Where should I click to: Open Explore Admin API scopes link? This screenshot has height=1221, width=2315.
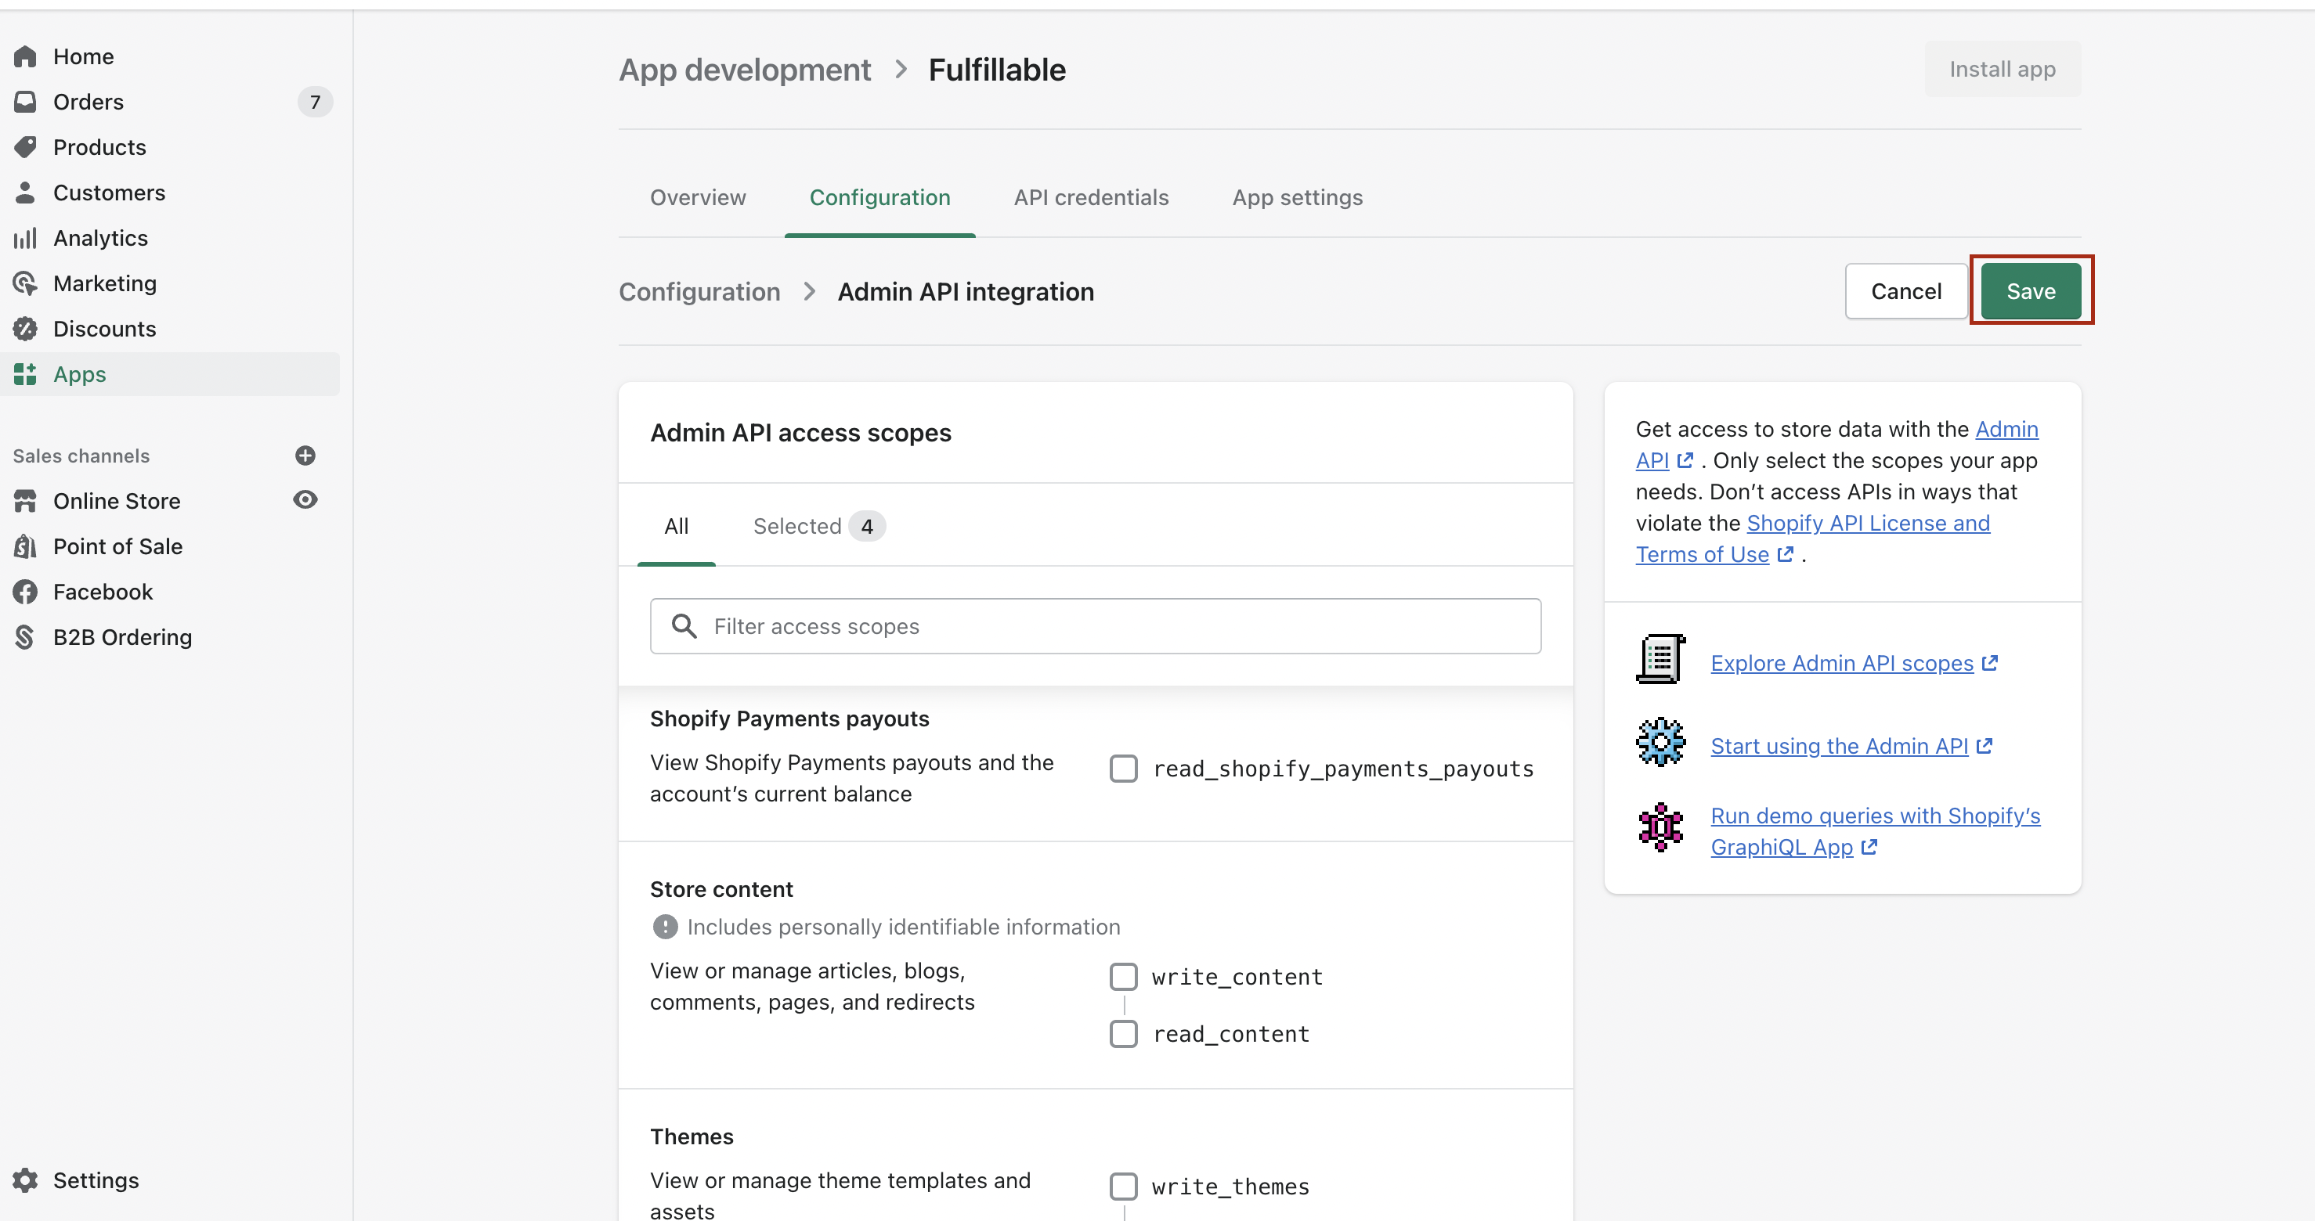1854,663
